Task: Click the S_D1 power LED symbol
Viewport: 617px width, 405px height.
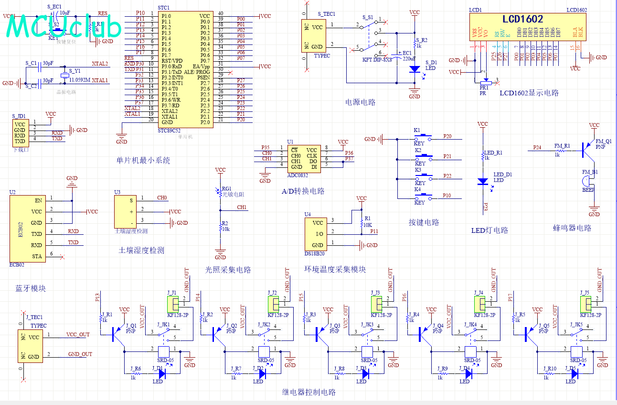Action: coord(415,69)
